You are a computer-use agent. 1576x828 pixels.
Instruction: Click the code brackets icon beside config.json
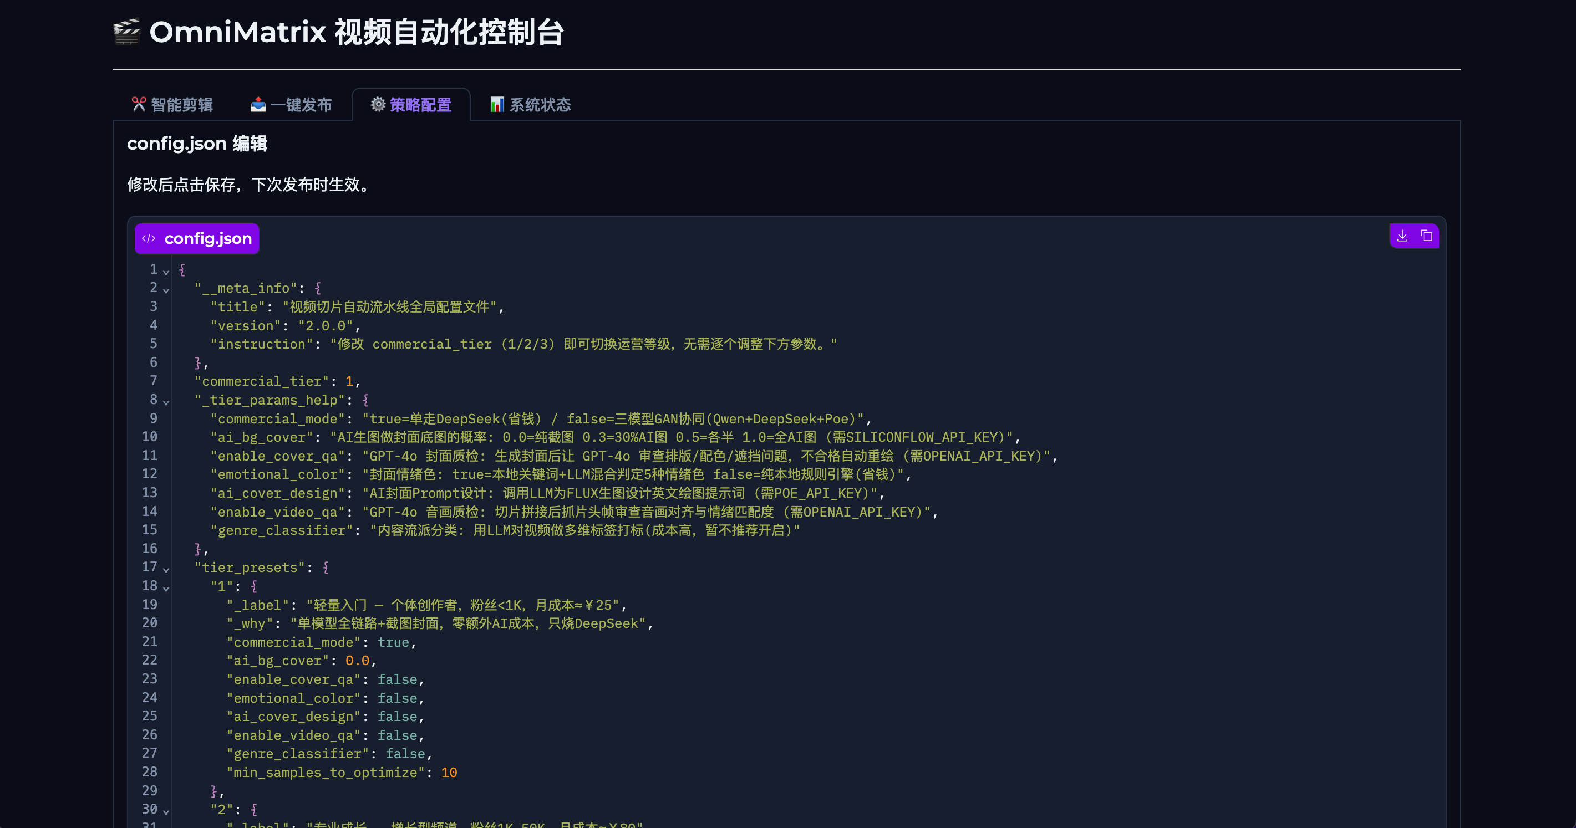[149, 238]
